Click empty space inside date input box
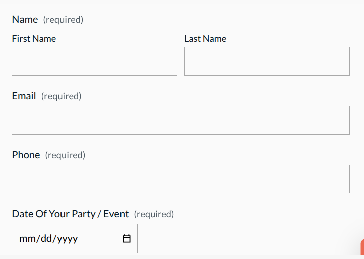This screenshot has width=364, height=259. tap(101, 239)
